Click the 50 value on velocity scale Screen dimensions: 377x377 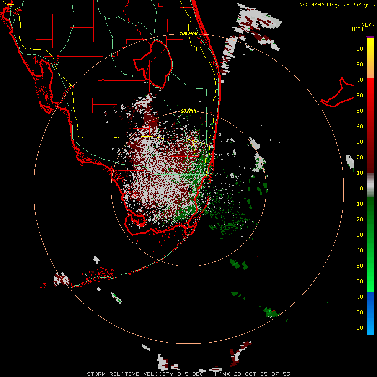(360, 111)
